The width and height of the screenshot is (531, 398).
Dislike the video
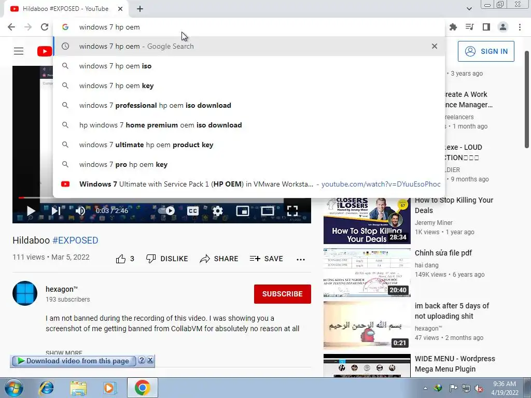click(166, 259)
